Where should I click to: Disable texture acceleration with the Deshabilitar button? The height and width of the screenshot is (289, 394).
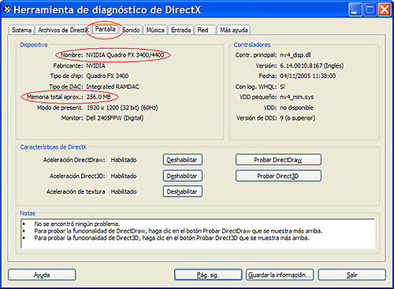click(x=183, y=191)
